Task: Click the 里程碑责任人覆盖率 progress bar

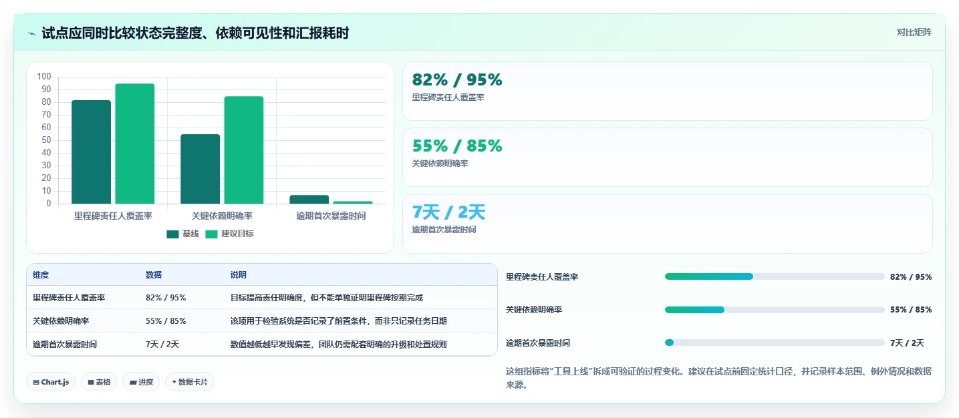Action: [775, 276]
